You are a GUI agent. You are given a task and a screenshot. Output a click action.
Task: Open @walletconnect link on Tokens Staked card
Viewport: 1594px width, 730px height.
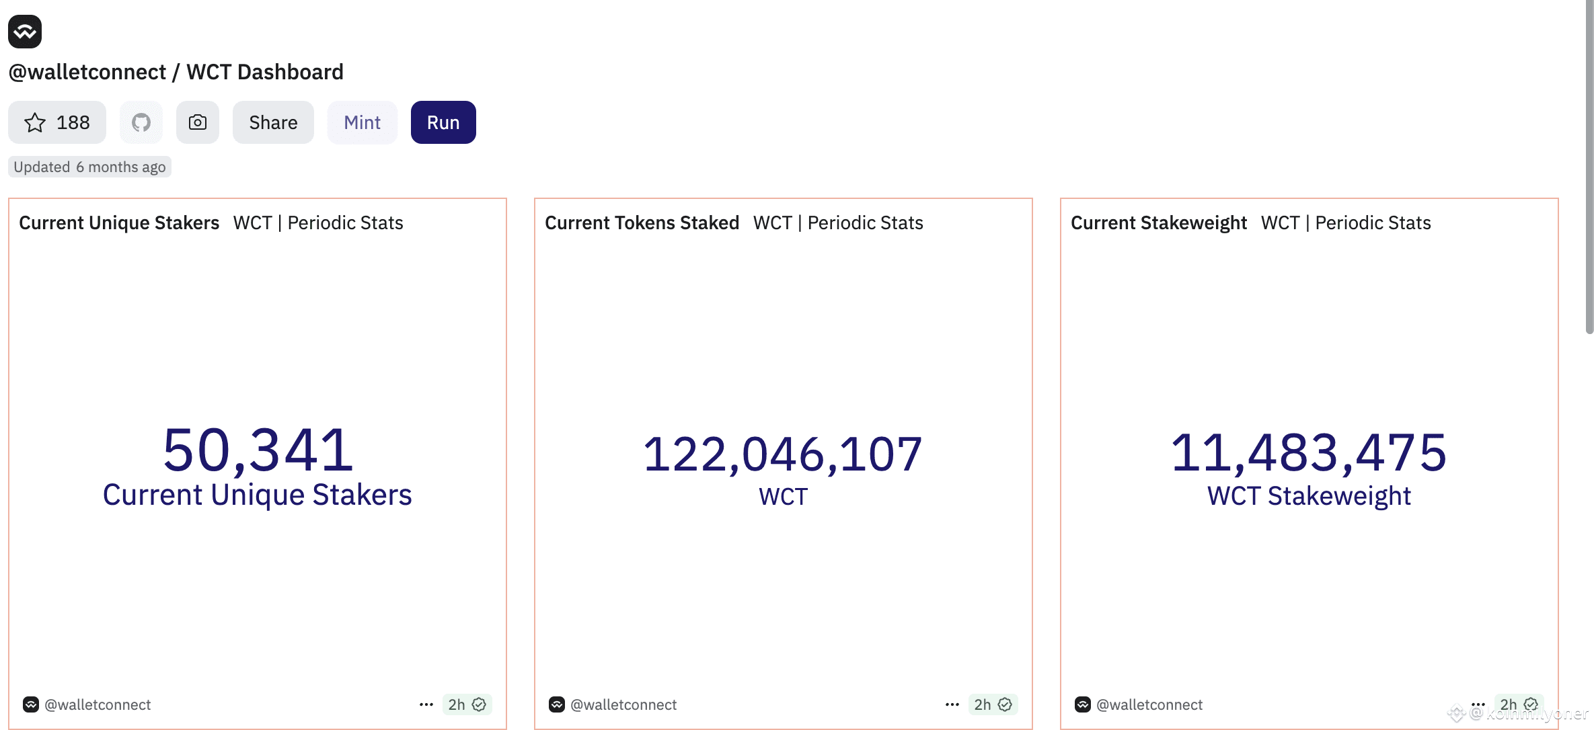(x=623, y=704)
